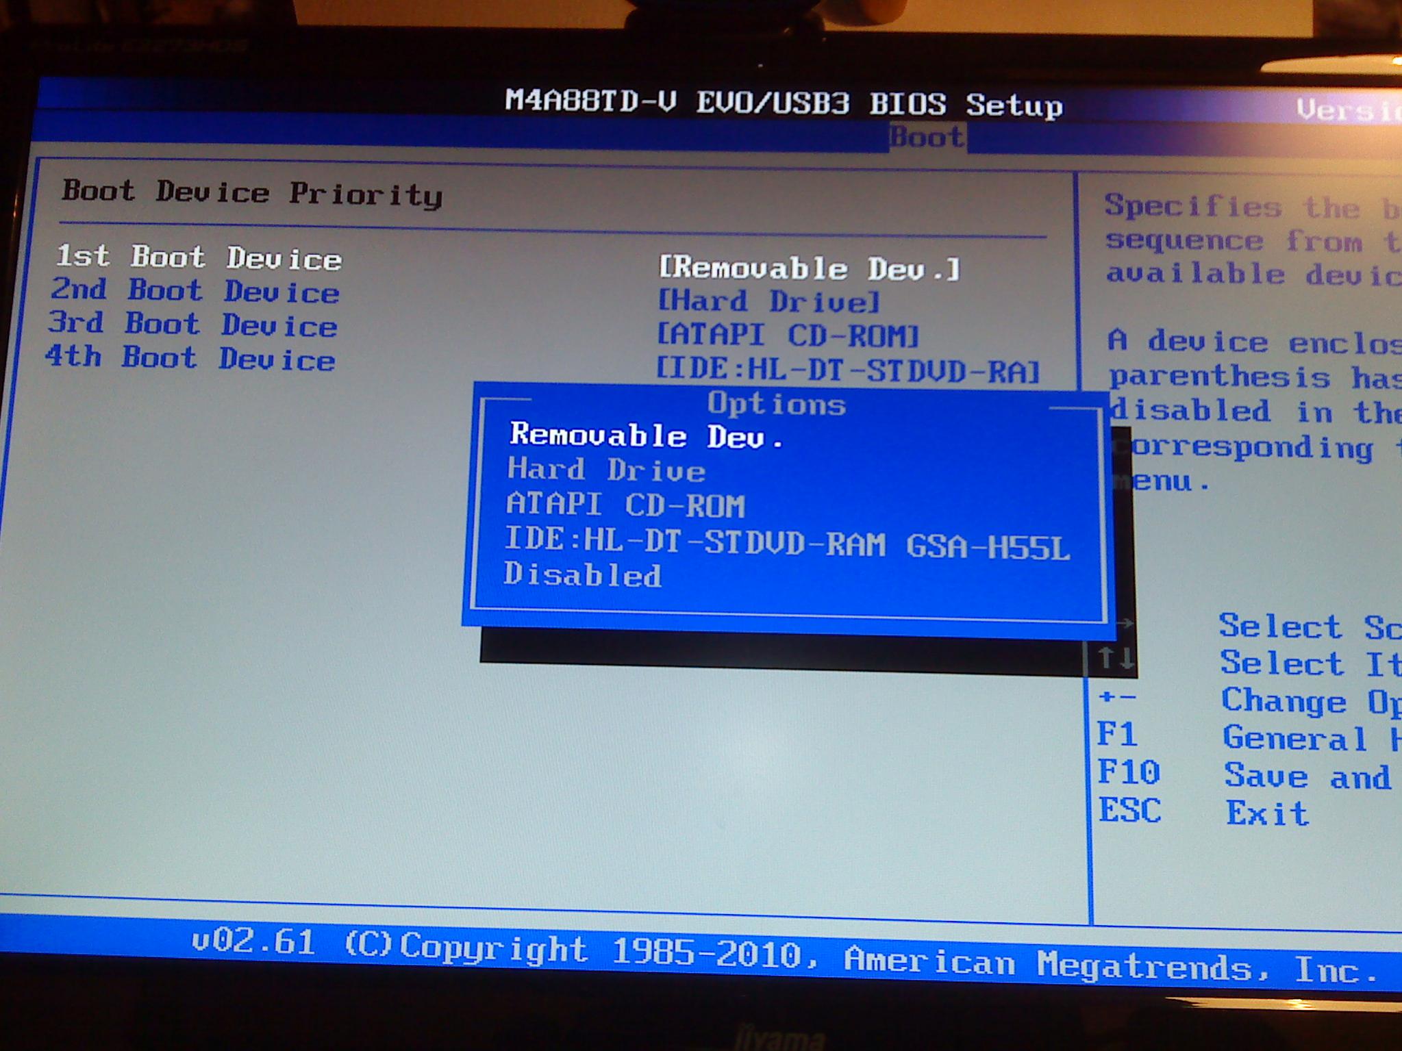
Task: Select 3rd Boot Device label
Action: point(192,324)
